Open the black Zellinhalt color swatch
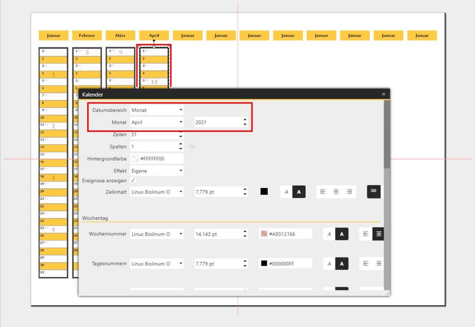This screenshot has width=475, height=327. (x=264, y=192)
